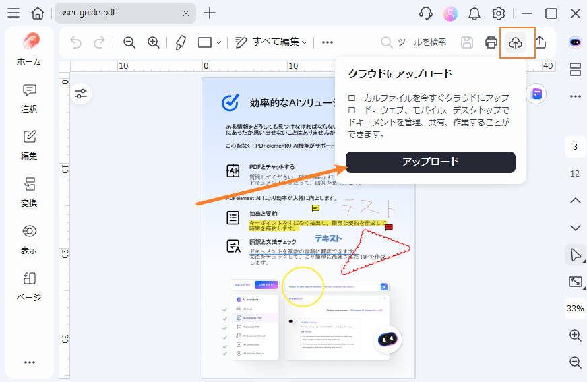Open the ページ sidebar panel
This screenshot has height=382, width=587.
coord(29,287)
